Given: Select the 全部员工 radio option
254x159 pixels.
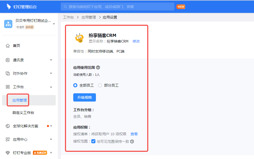Looking at the screenshot, I should point(75,85).
